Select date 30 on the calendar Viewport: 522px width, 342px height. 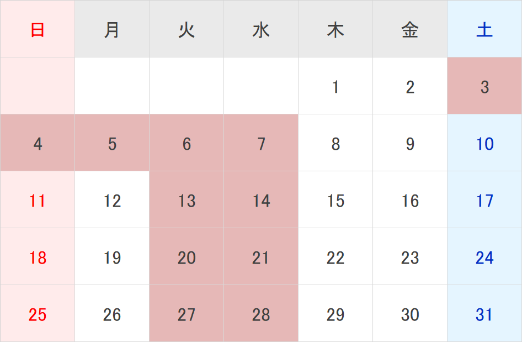coord(410,314)
